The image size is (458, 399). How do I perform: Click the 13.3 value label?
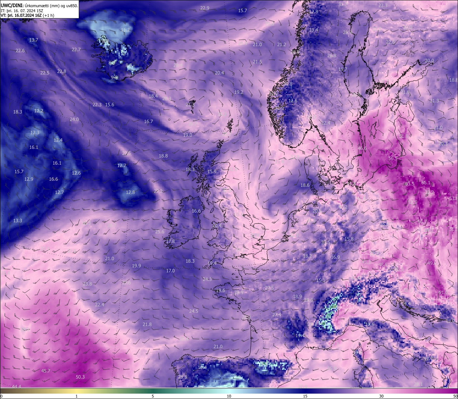18,220
